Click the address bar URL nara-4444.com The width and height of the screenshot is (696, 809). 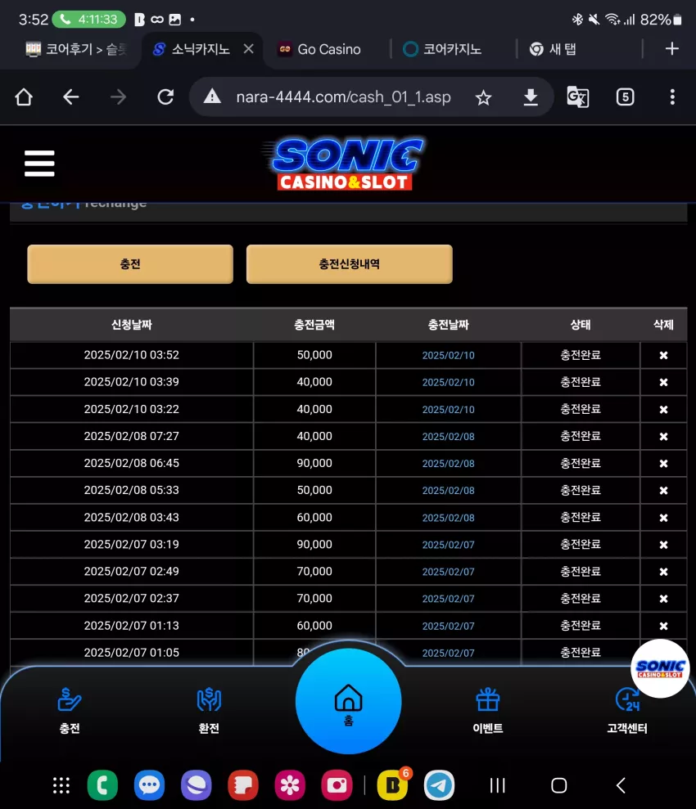[343, 97]
